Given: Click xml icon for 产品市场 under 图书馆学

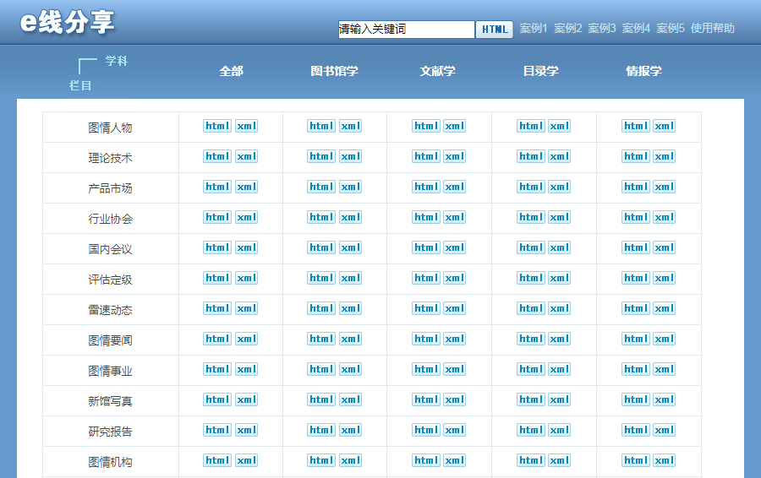Looking at the screenshot, I should pos(350,187).
